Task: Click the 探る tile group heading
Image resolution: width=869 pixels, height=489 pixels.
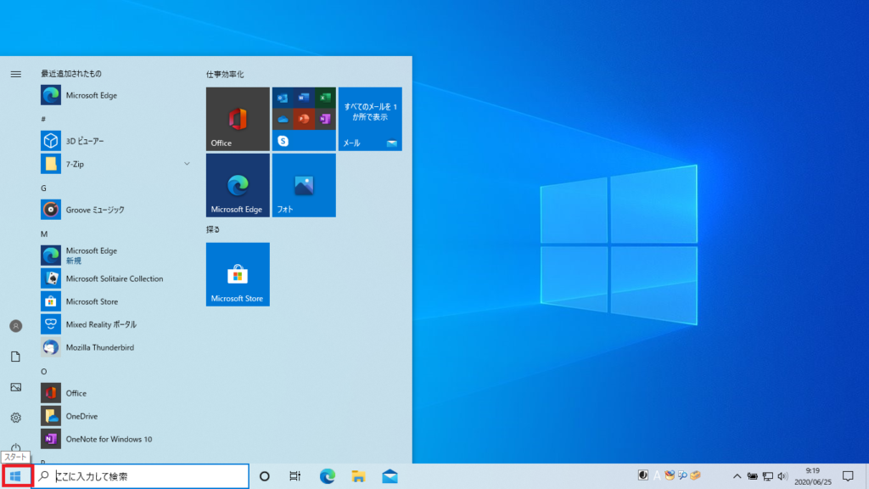Action: pyautogui.click(x=213, y=229)
